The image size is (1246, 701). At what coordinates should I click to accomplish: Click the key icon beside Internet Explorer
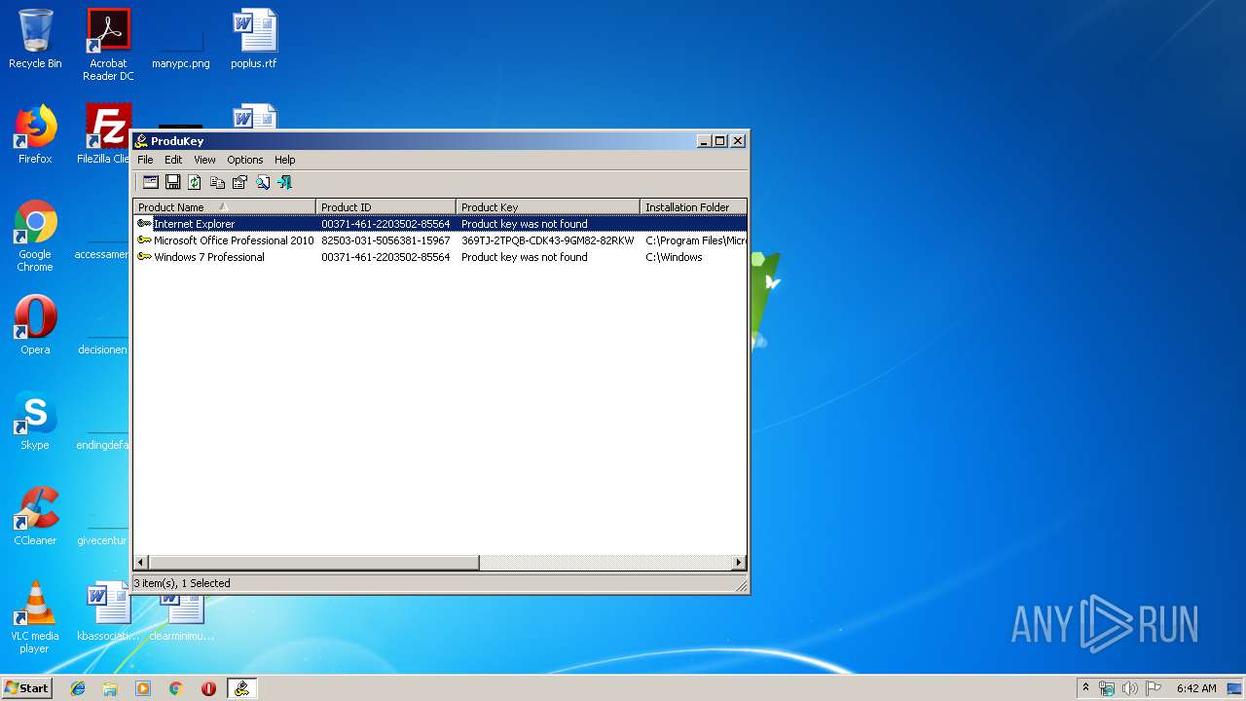click(x=144, y=224)
